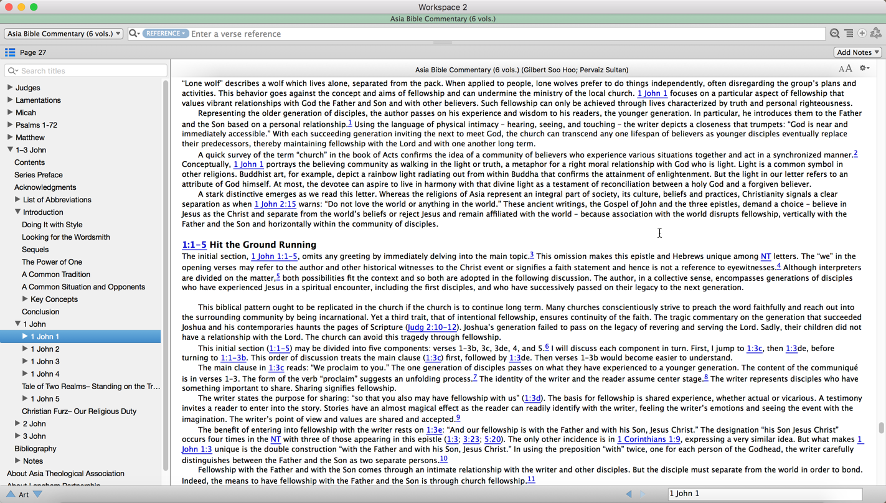Image resolution: width=886 pixels, height=503 pixels.
Task: Change text size with AA icon
Action: (x=845, y=69)
